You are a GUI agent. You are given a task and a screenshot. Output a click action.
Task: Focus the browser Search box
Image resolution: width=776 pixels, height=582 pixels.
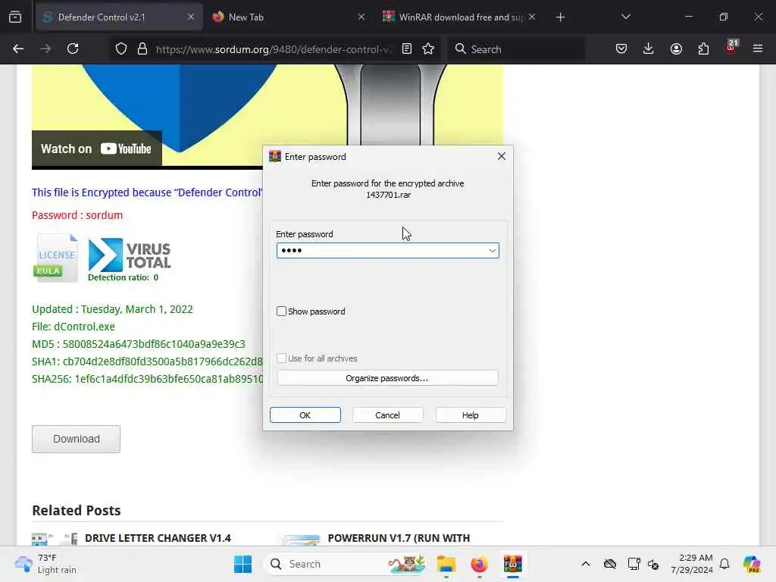pyautogui.click(x=517, y=49)
